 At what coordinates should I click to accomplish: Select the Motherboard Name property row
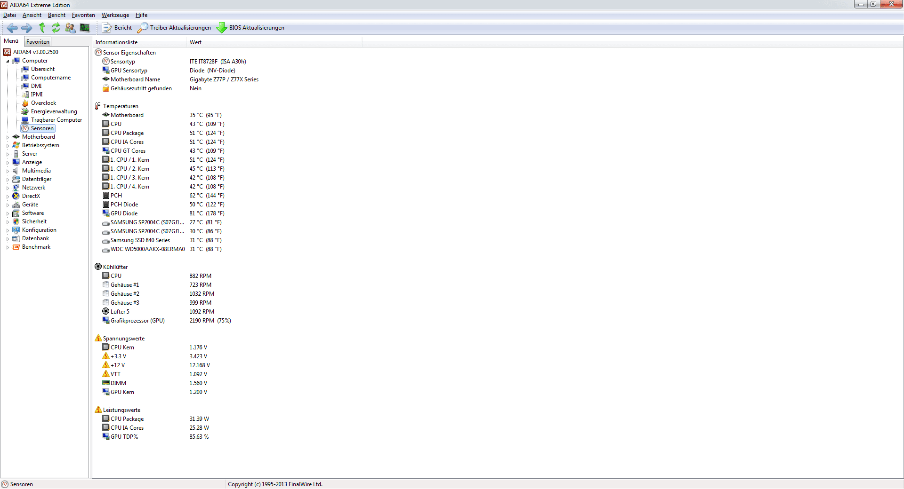pyautogui.click(x=180, y=79)
